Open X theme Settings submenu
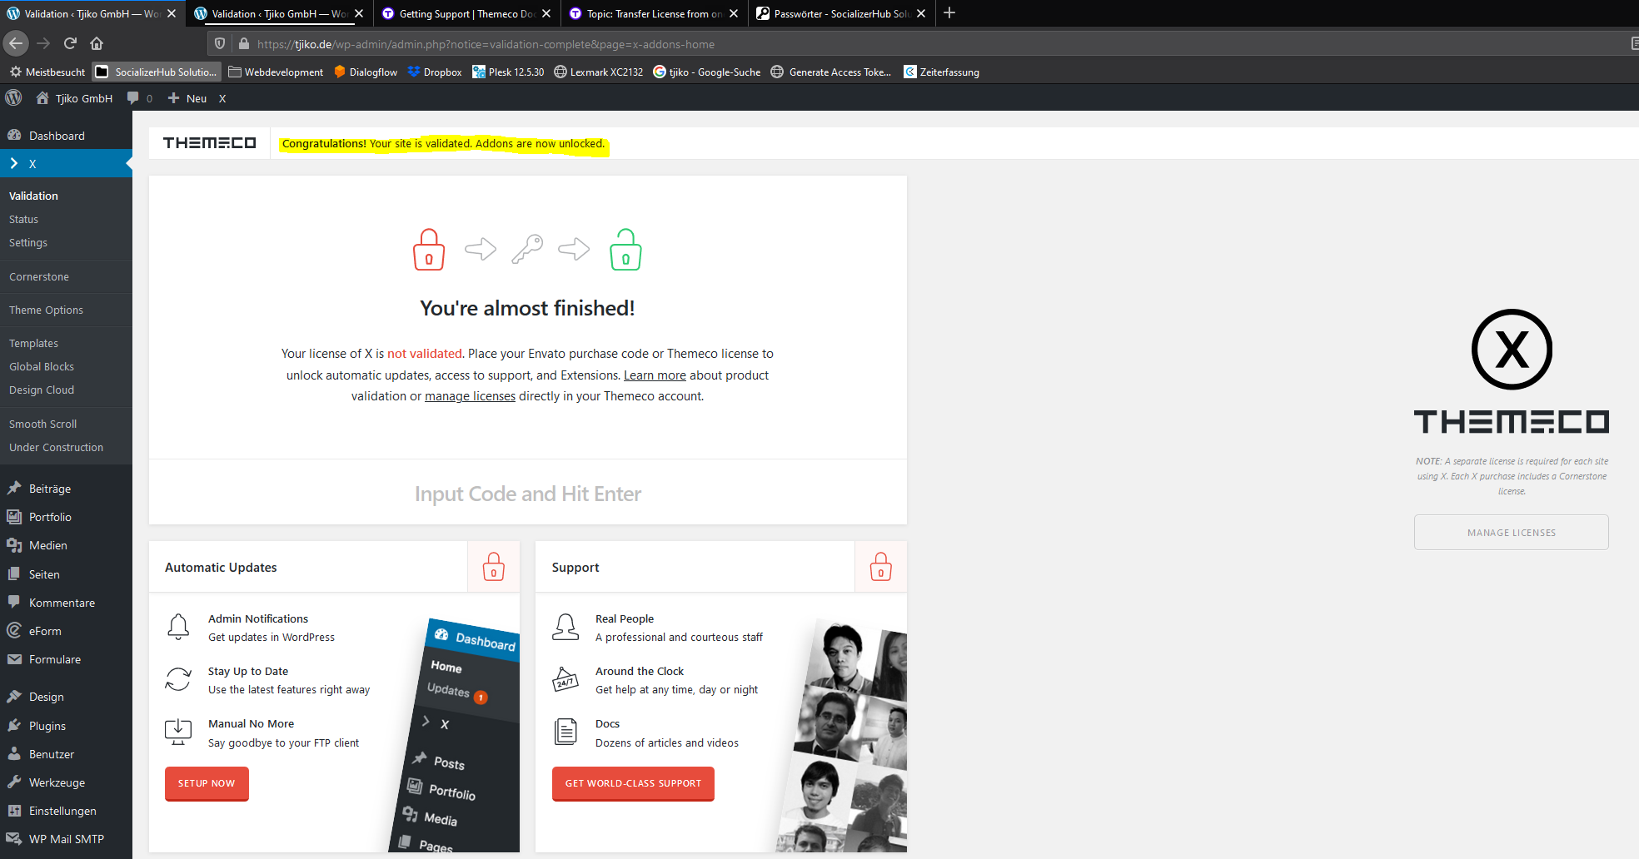Screen dimensions: 1639x859 [x=28, y=243]
